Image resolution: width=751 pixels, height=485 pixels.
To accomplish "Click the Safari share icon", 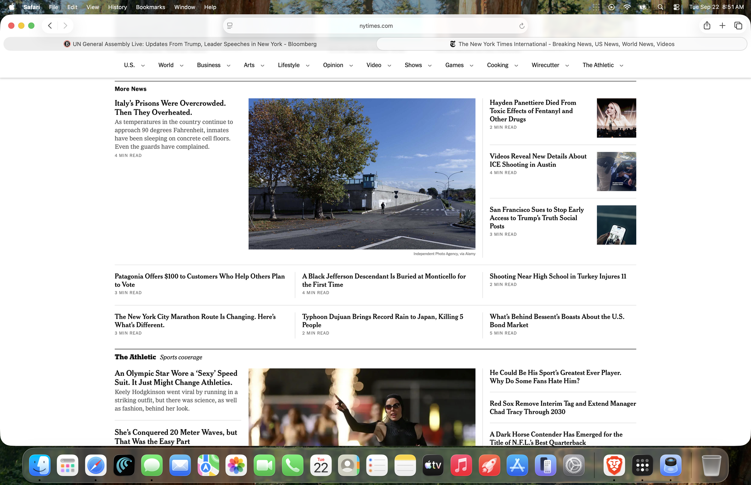I will pos(707,26).
